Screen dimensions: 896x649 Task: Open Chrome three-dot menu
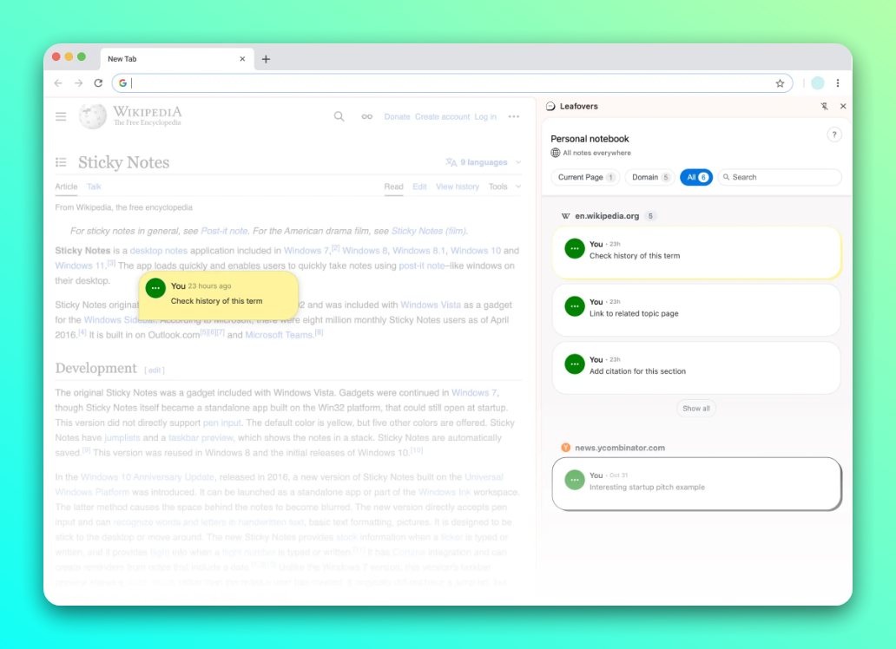[x=838, y=83]
